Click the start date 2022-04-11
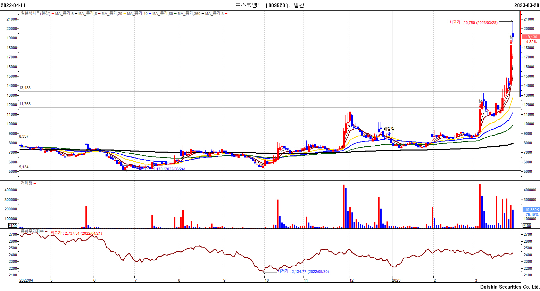The height and width of the screenshot is (291, 540). pyautogui.click(x=13, y=5)
